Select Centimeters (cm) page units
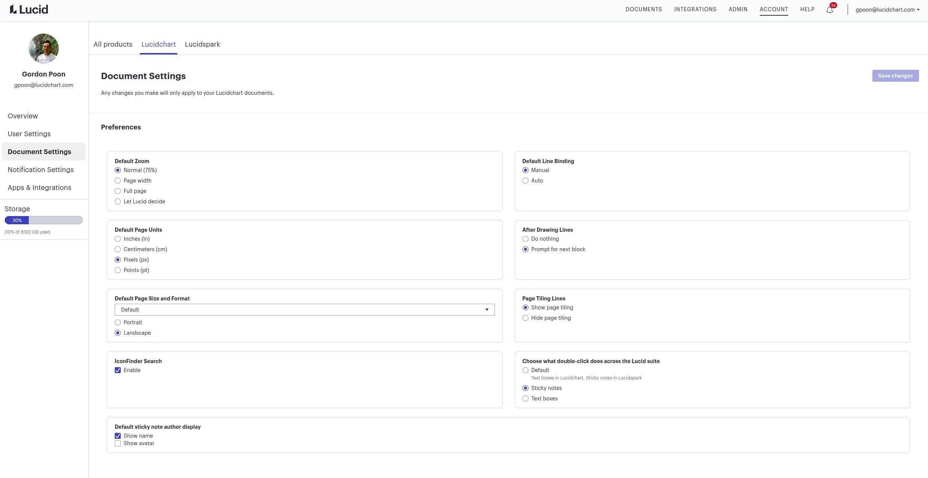The height and width of the screenshot is (478, 928). 118,249
